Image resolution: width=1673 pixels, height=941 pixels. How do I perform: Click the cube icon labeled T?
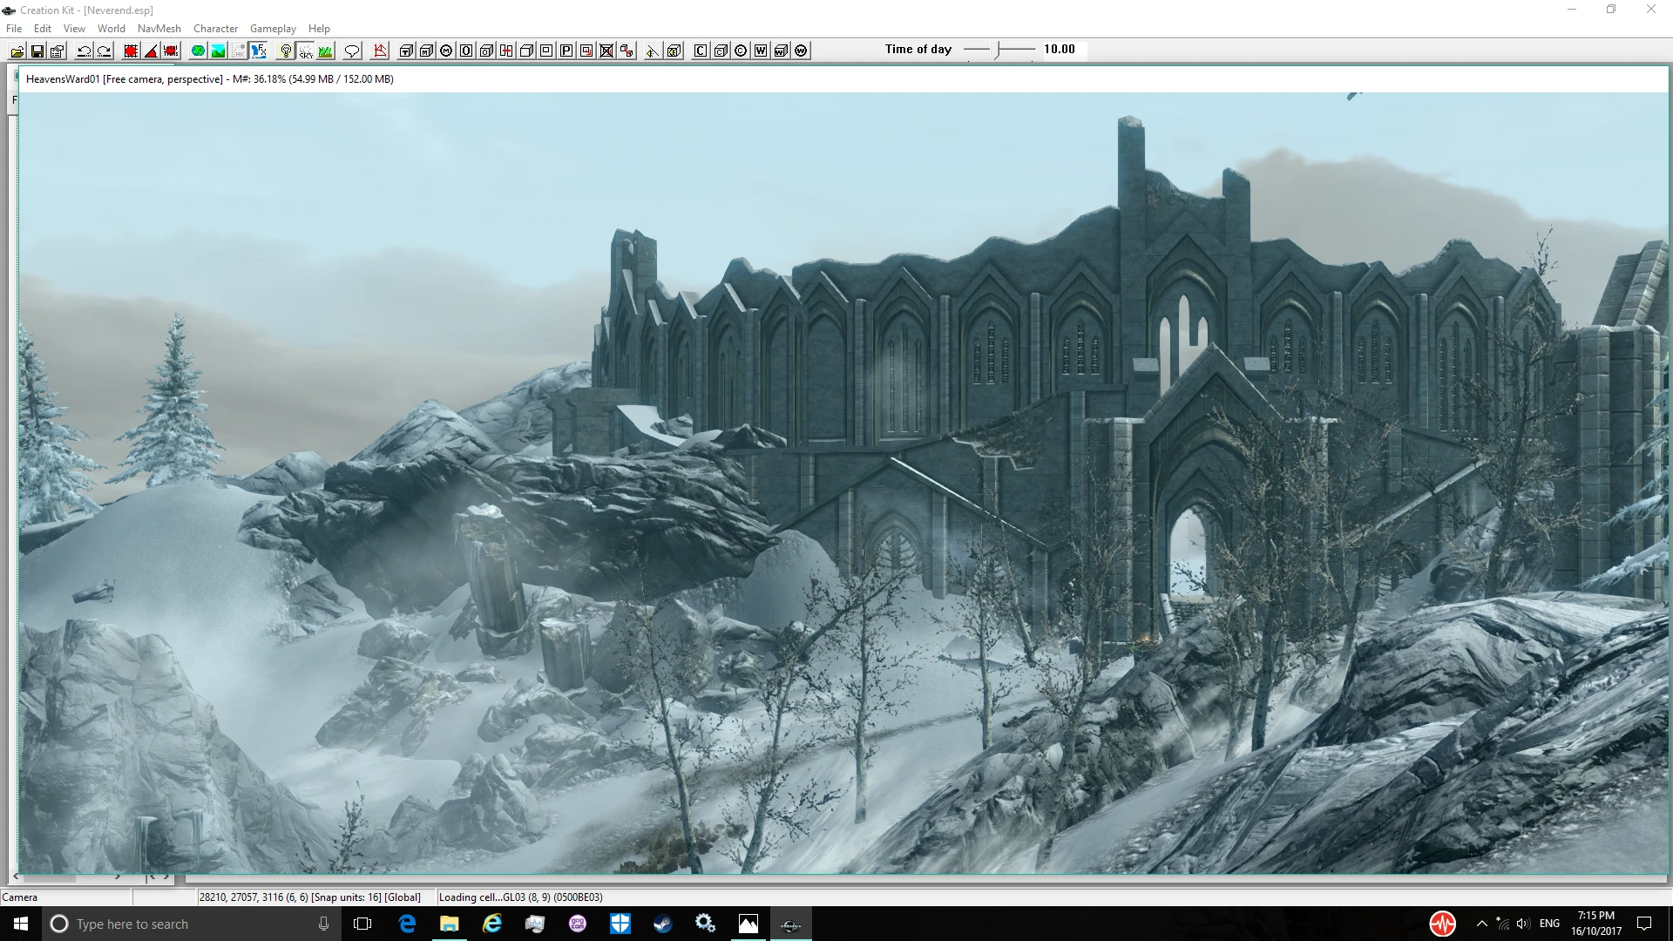coord(406,51)
